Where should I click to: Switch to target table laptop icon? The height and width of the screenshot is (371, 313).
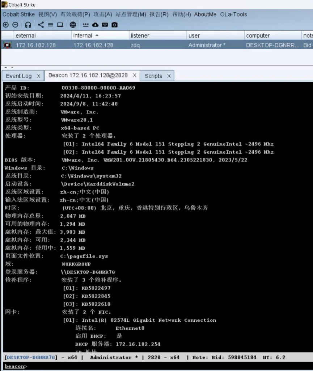click(x=60, y=25)
